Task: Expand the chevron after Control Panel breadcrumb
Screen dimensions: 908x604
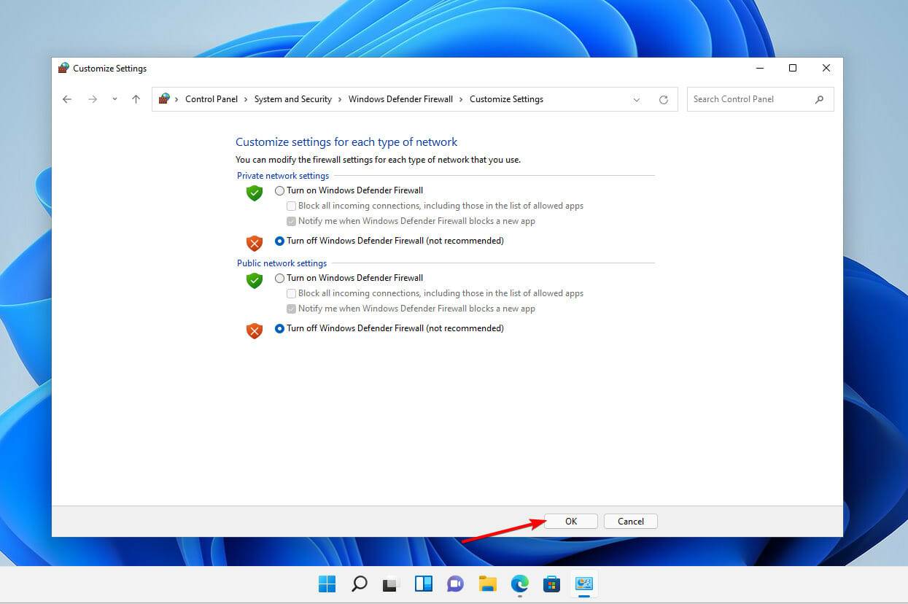Action: [x=246, y=99]
